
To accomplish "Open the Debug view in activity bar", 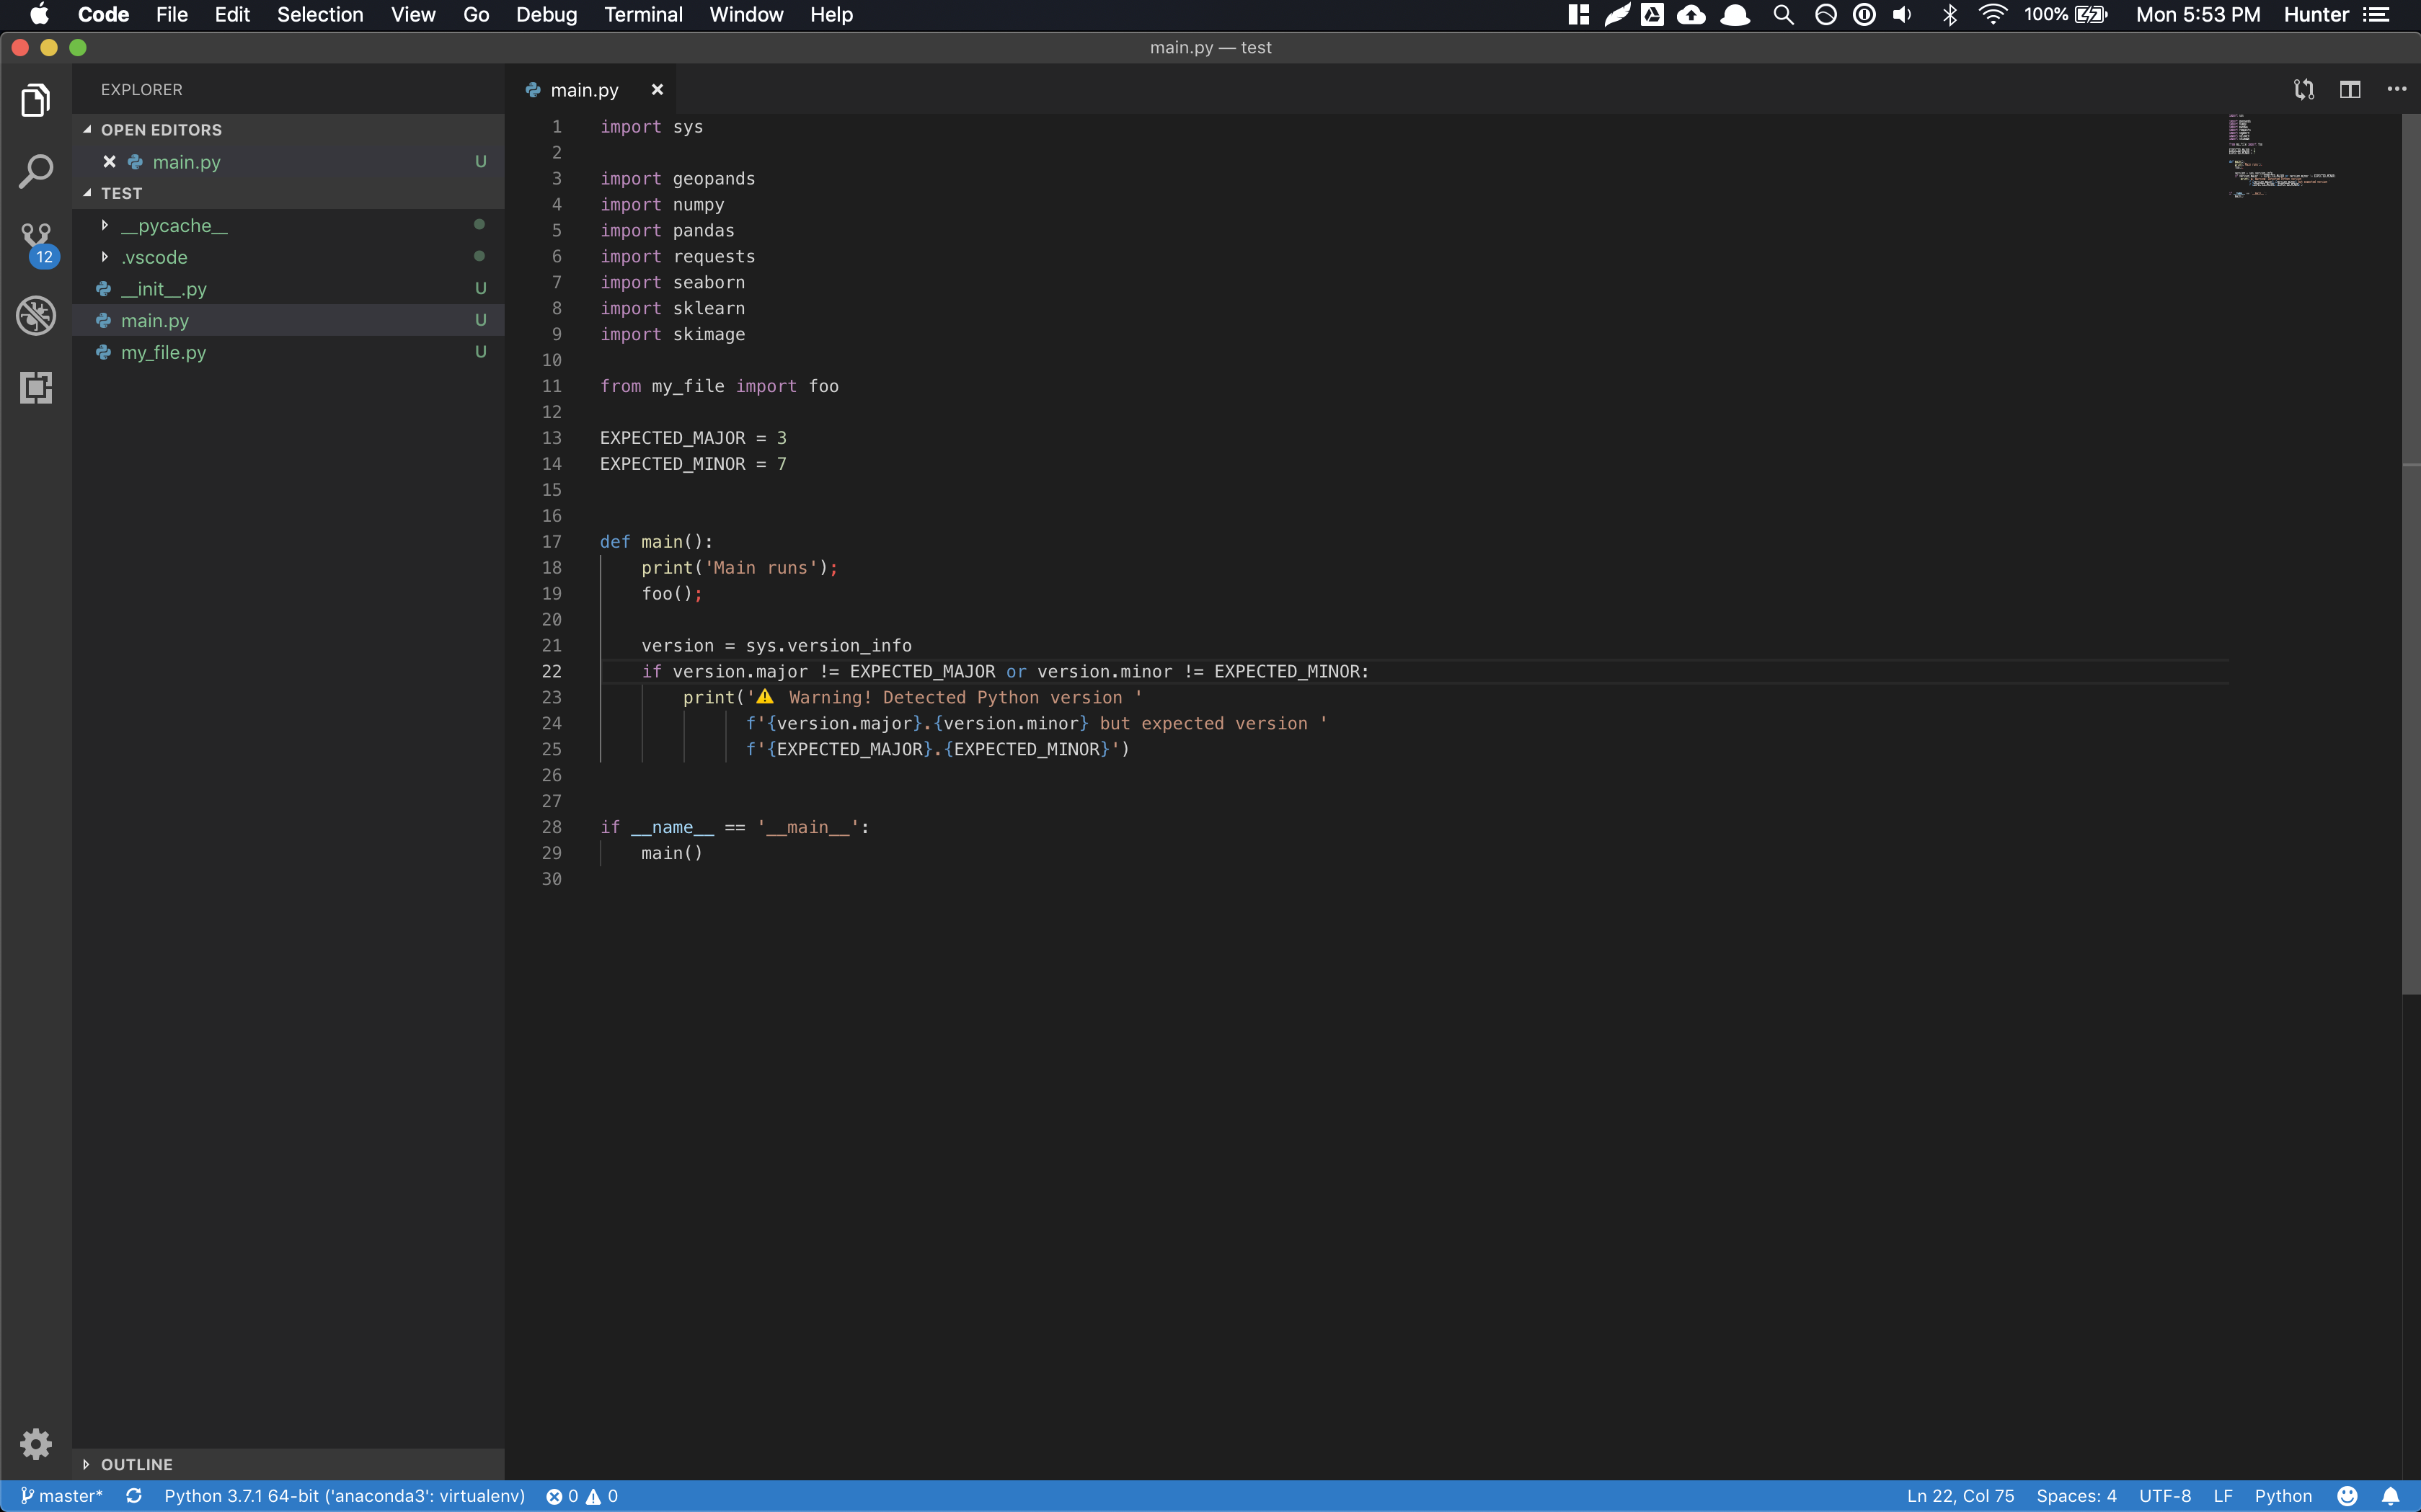I will coord(35,315).
